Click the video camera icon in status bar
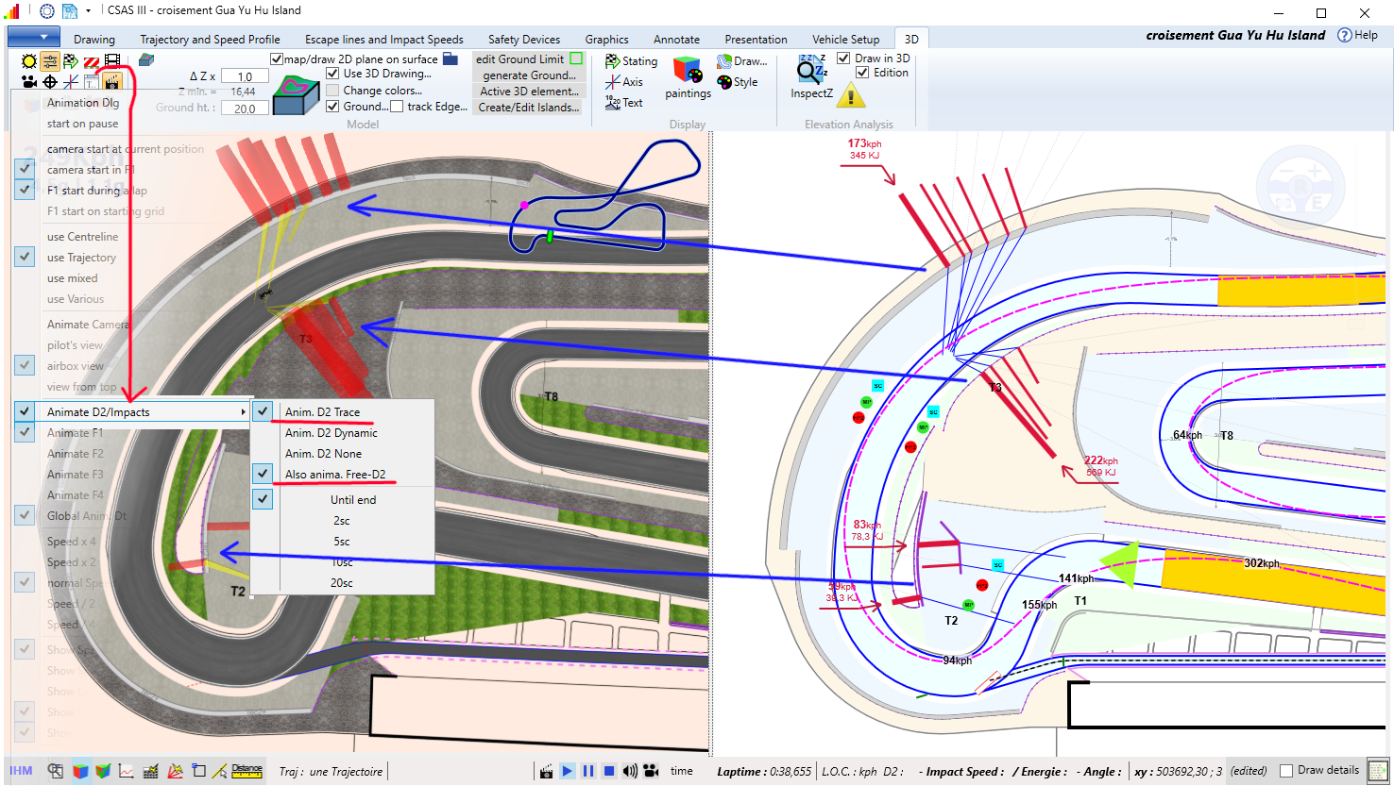Image resolution: width=1394 pixels, height=786 pixels. point(651,771)
